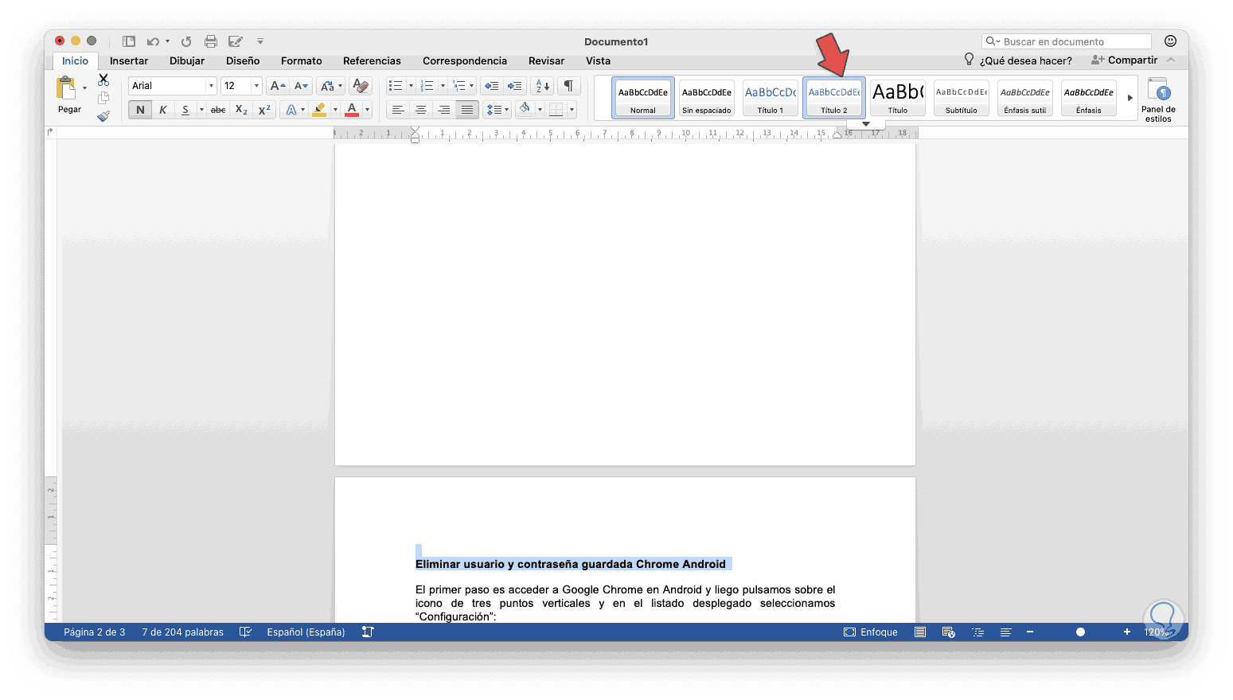Switch to print layout view in the status bar
Image resolution: width=1233 pixels, height=700 pixels.
coord(920,632)
